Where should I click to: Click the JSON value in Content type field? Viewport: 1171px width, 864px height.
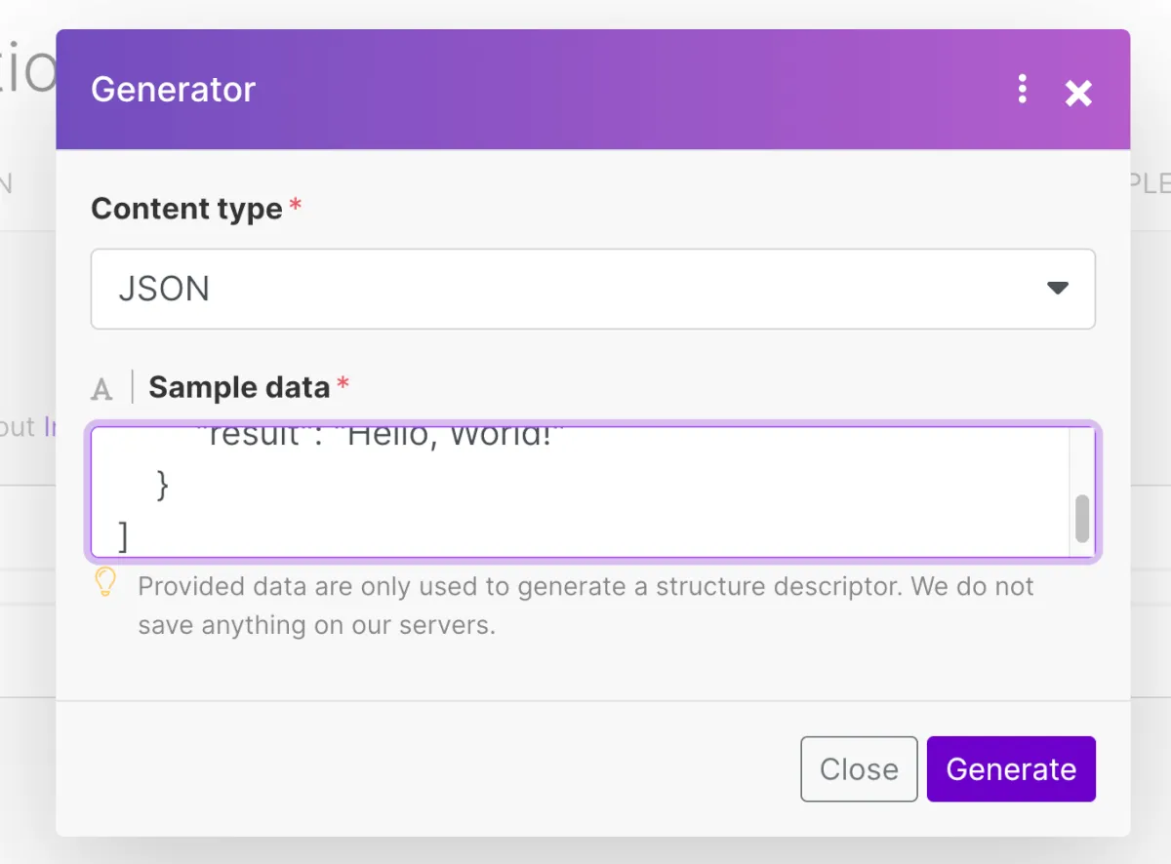pyautogui.click(x=164, y=289)
